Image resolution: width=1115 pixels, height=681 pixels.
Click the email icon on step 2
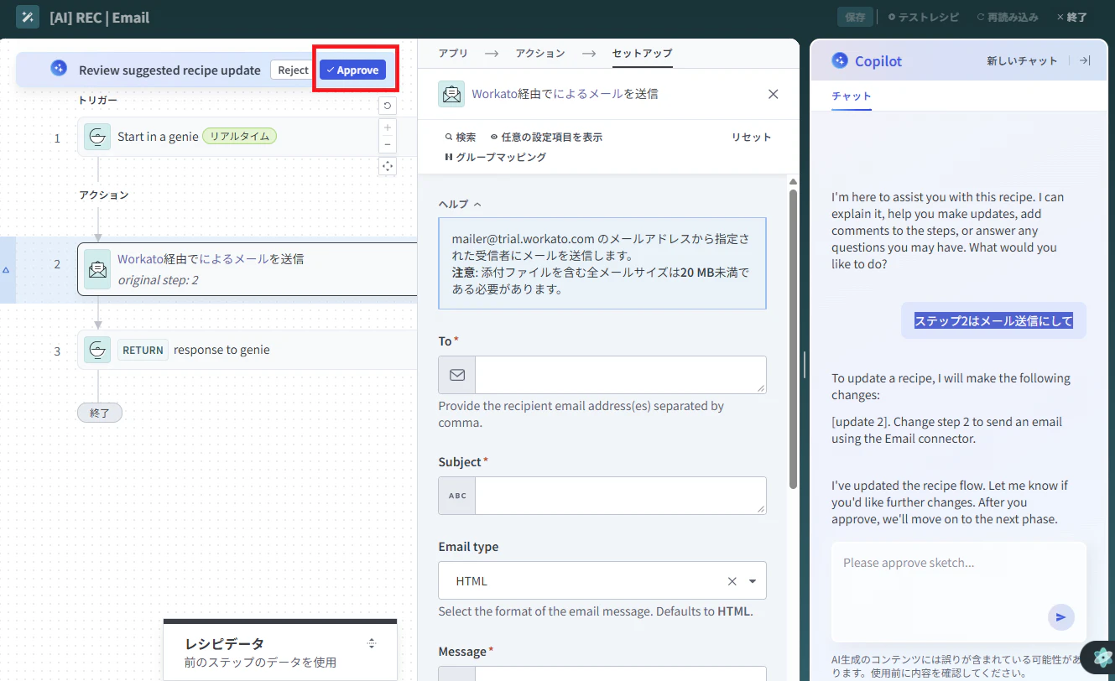pyautogui.click(x=97, y=269)
